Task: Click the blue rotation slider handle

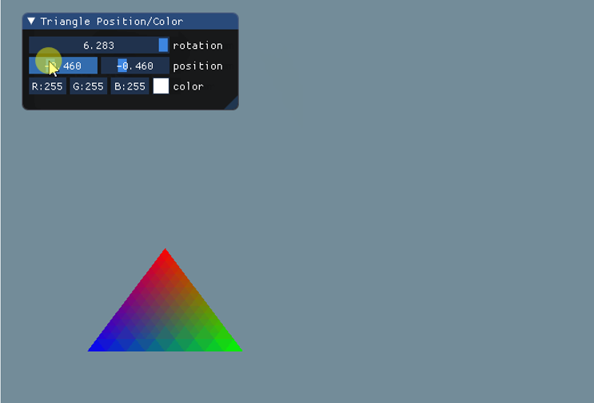Action: pos(163,46)
